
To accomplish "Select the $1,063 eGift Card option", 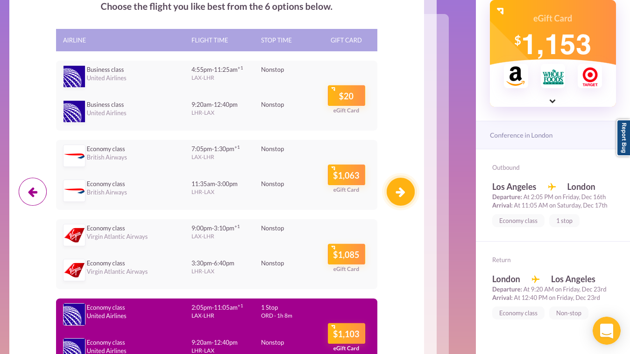I will point(346,175).
